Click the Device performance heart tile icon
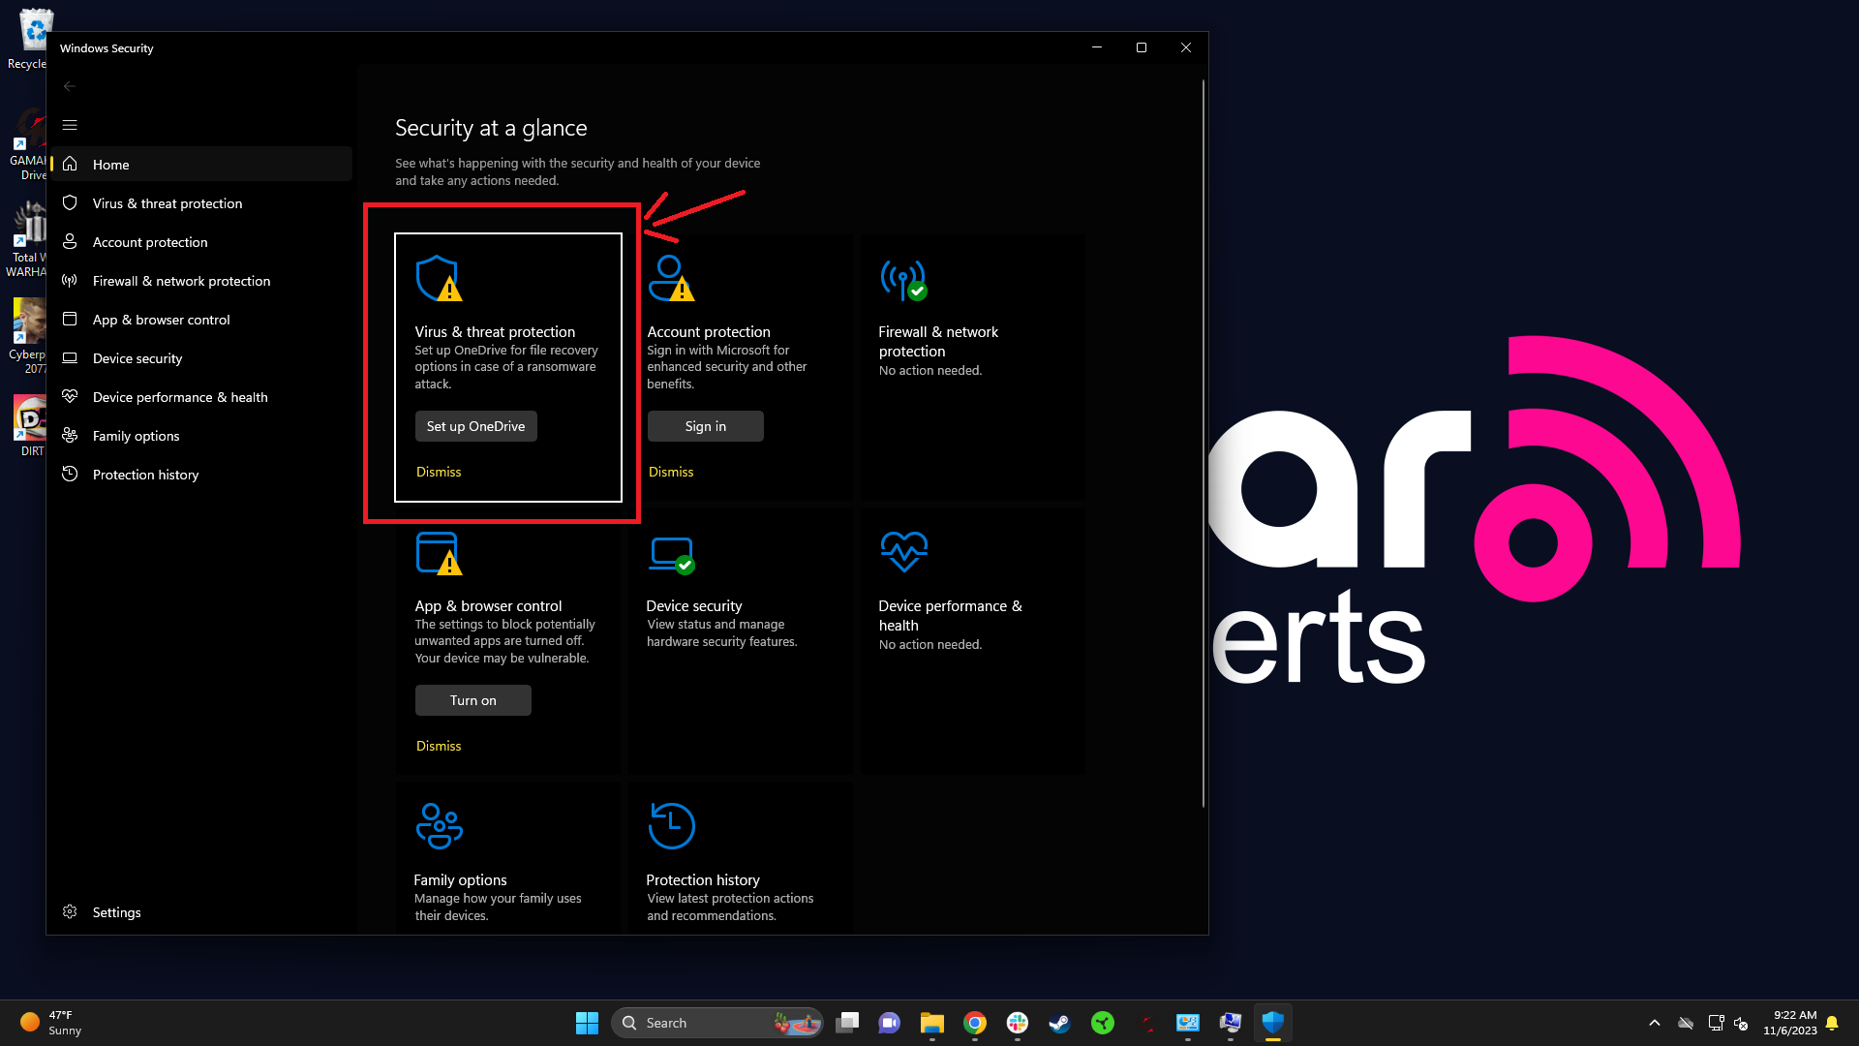 click(x=904, y=551)
